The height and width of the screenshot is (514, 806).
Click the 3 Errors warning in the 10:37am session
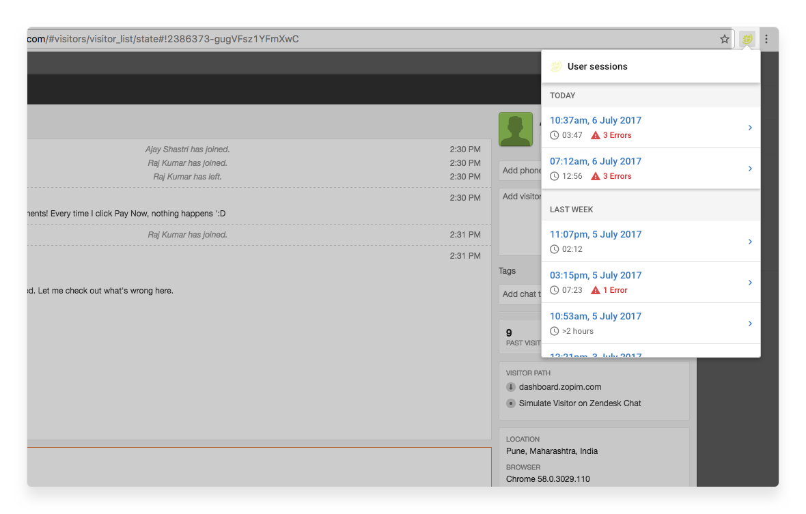coord(611,135)
